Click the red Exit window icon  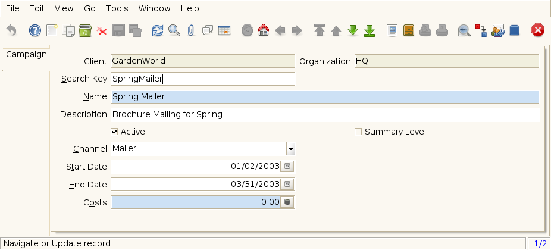pos(538,30)
